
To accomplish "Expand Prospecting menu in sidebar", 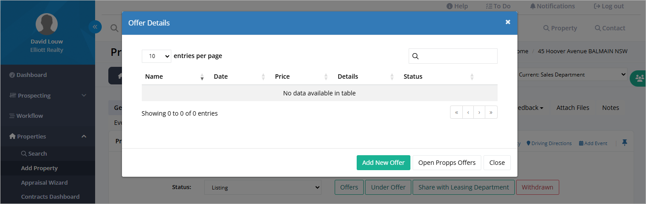I will click(48, 95).
